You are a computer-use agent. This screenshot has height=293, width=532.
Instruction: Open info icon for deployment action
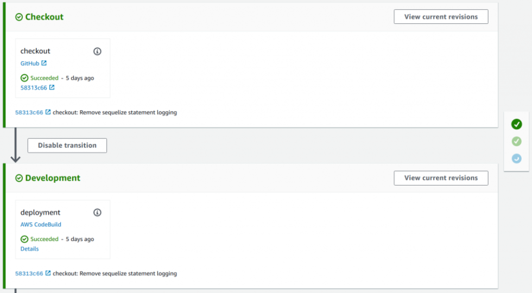tap(97, 212)
